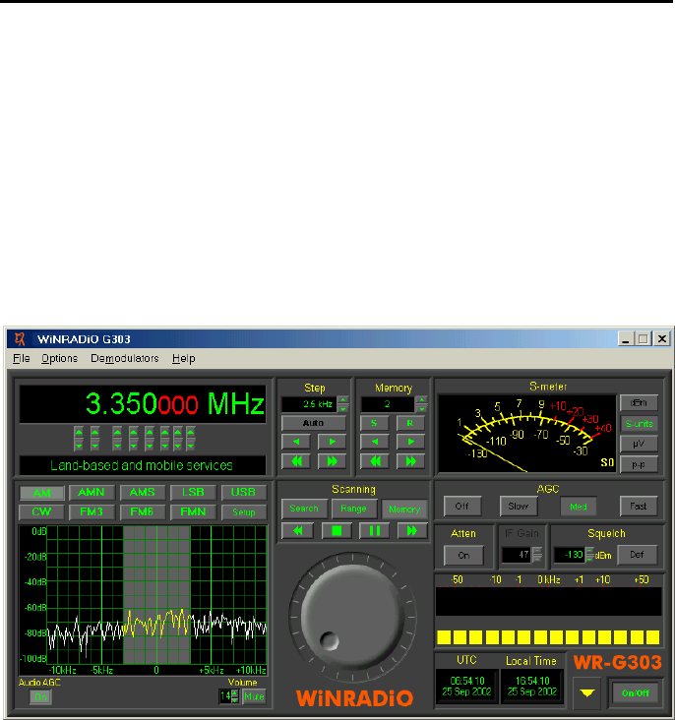Click the spectrum display passband area
Viewport: 675px width, 720px height.
pyautogui.click(x=156, y=595)
